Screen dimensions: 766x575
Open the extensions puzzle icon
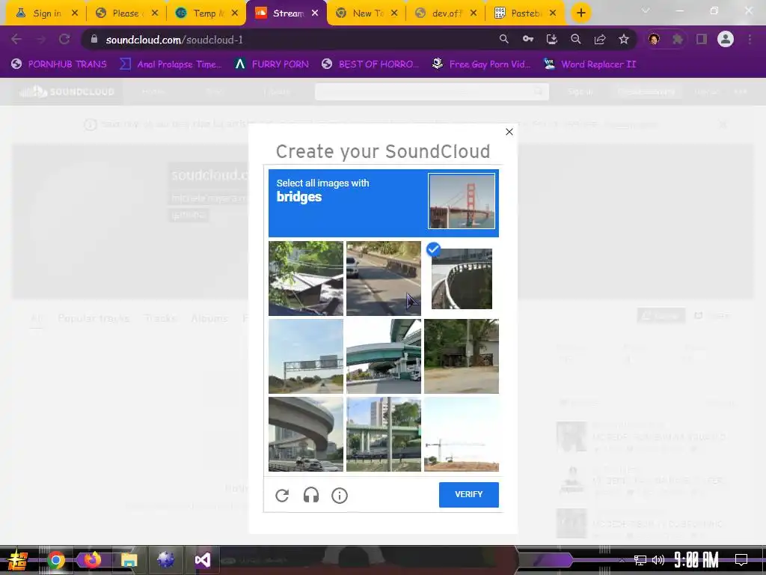point(677,39)
